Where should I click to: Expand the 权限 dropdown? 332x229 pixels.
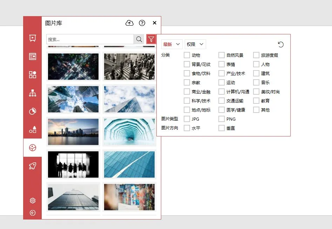(x=195, y=44)
